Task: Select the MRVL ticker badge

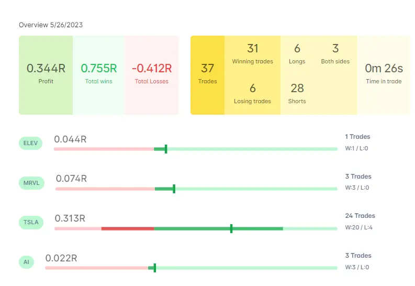Action: tap(31, 183)
